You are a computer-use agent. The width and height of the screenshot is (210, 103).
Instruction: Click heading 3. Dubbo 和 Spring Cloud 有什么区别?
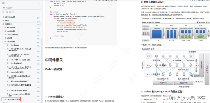click(162, 92)
